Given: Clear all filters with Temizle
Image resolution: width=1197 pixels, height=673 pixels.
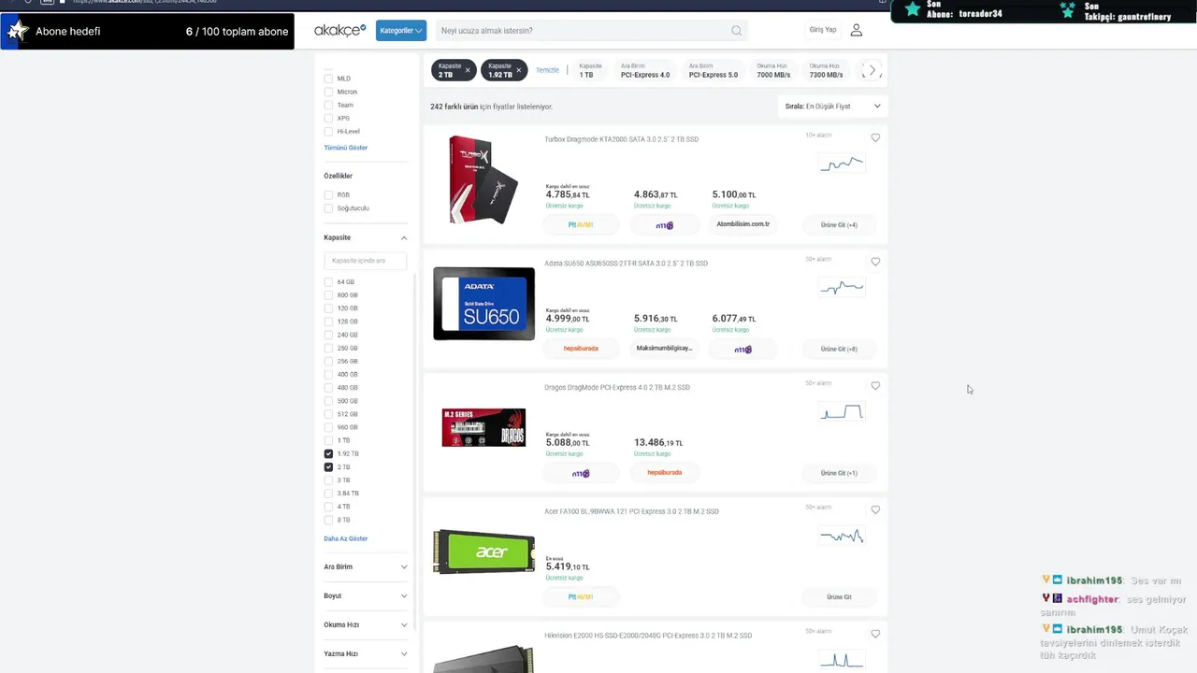Looking at the screenshot, I should coord(547,70).
